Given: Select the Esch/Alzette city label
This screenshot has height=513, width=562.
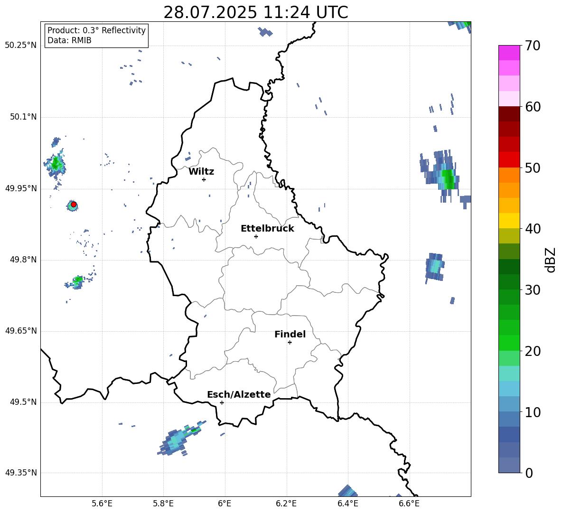Looking at the screenshot, I should tap(239, 394).
